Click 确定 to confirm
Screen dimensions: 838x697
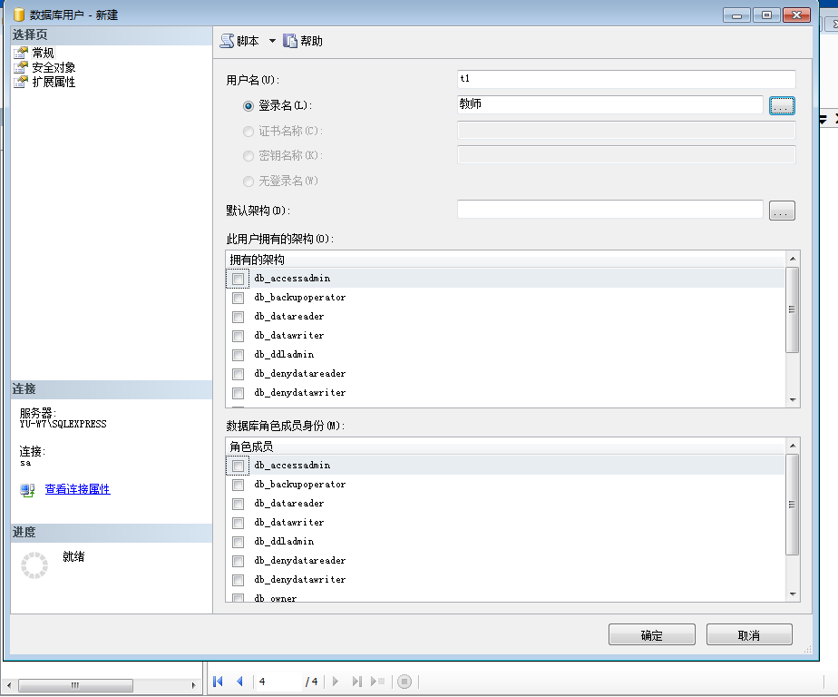pos(651,635)
